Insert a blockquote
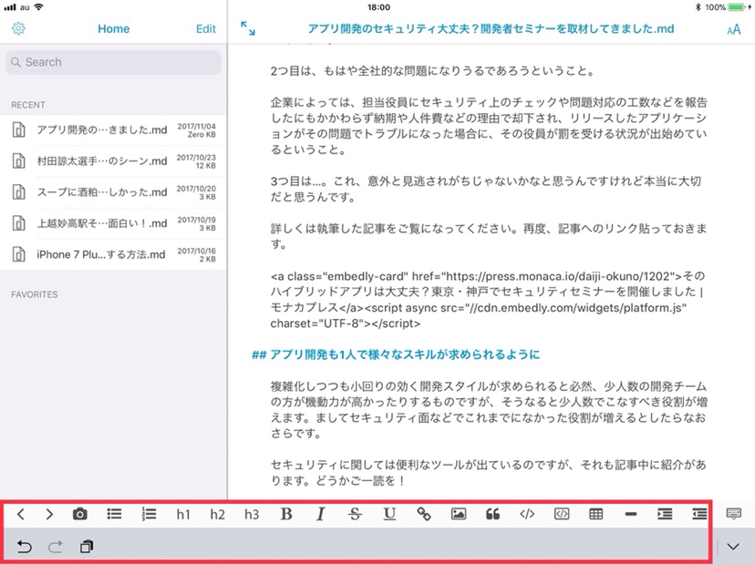 pyautogui.click(x=492, y=514)
